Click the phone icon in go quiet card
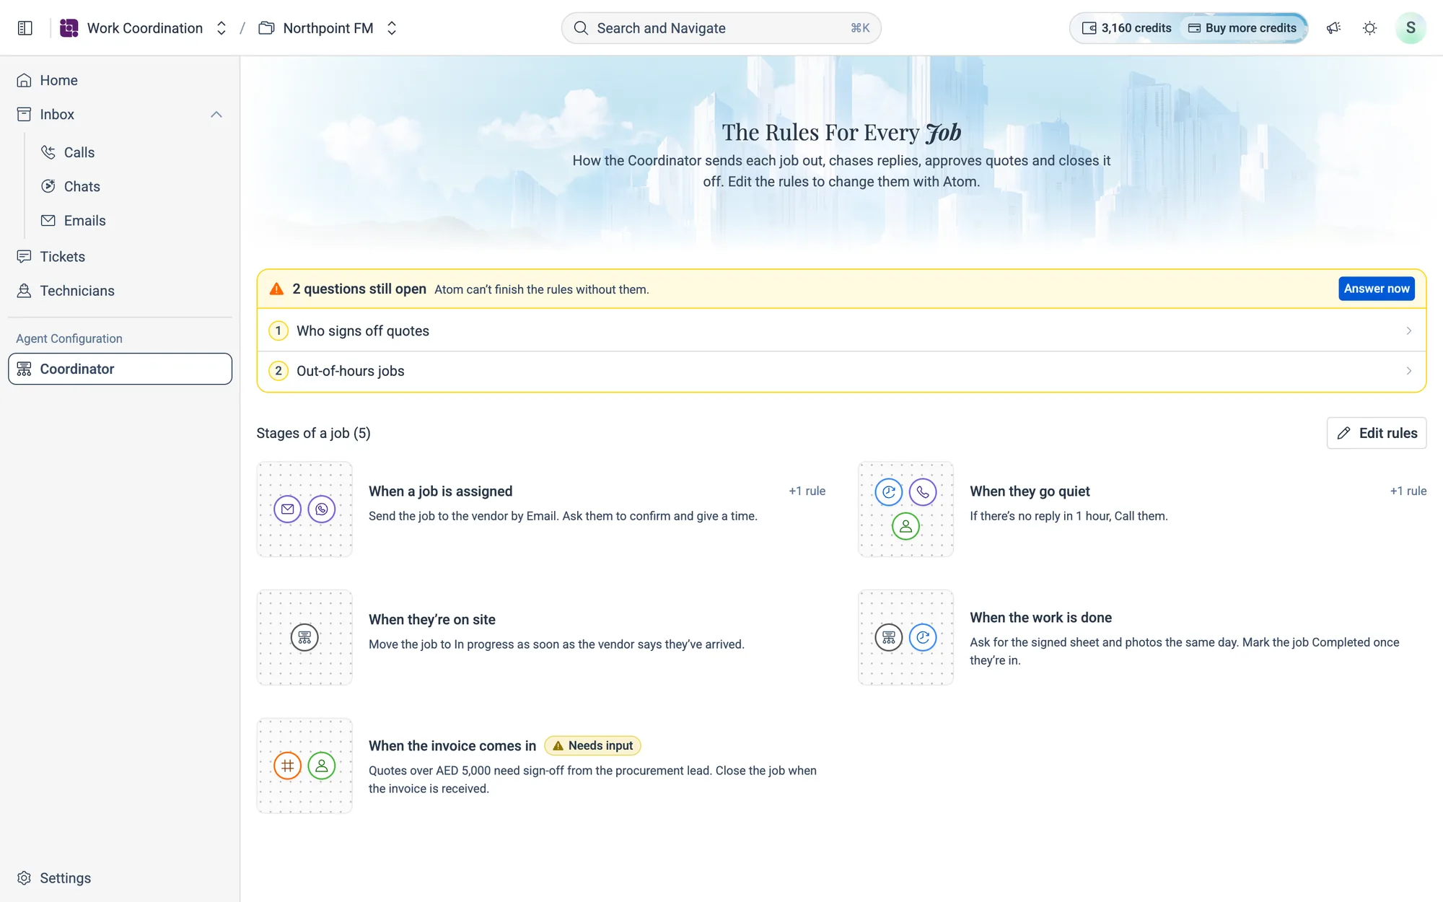Screen dimensions: 1443x902 (x=923, y=492)
